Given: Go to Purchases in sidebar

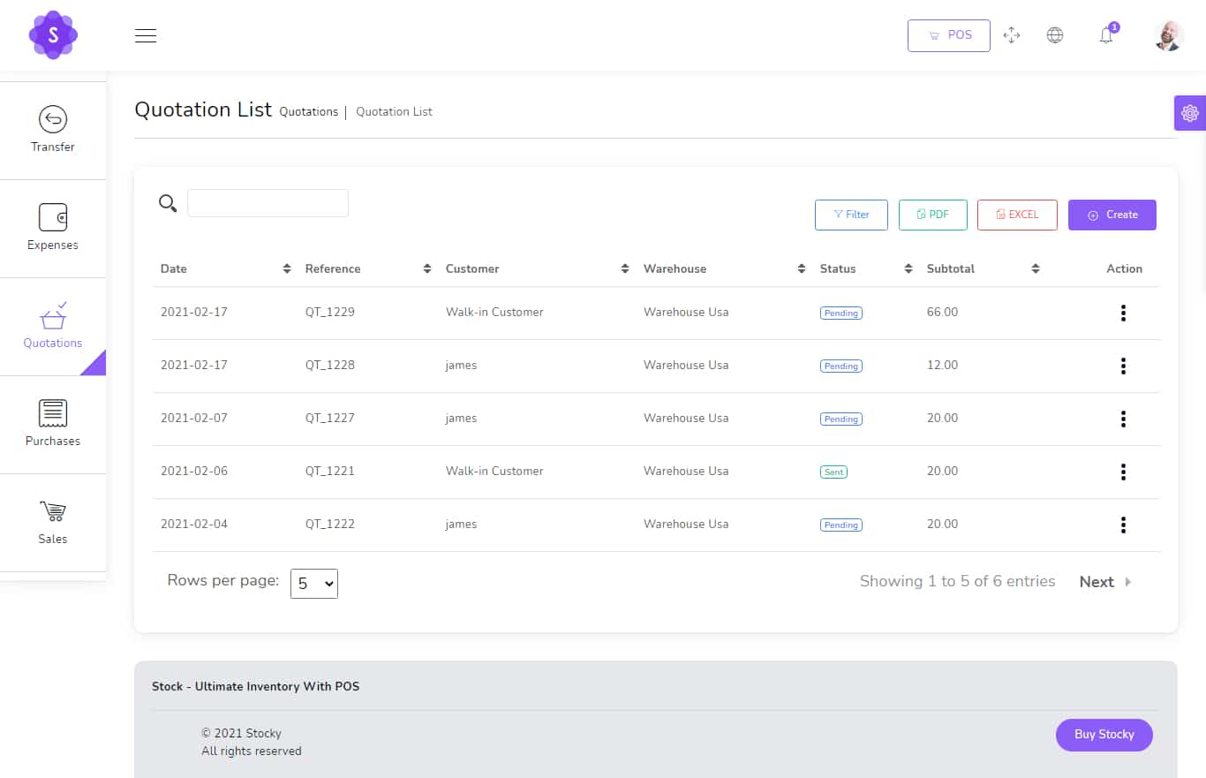Looking at the screenshot, I should [53, 424].
